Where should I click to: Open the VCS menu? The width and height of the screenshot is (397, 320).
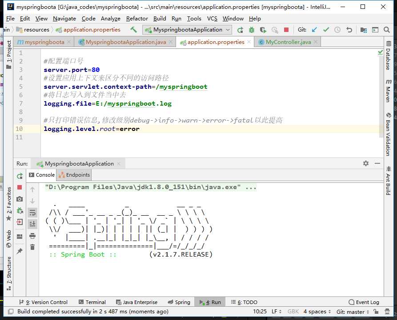[212, 19]
